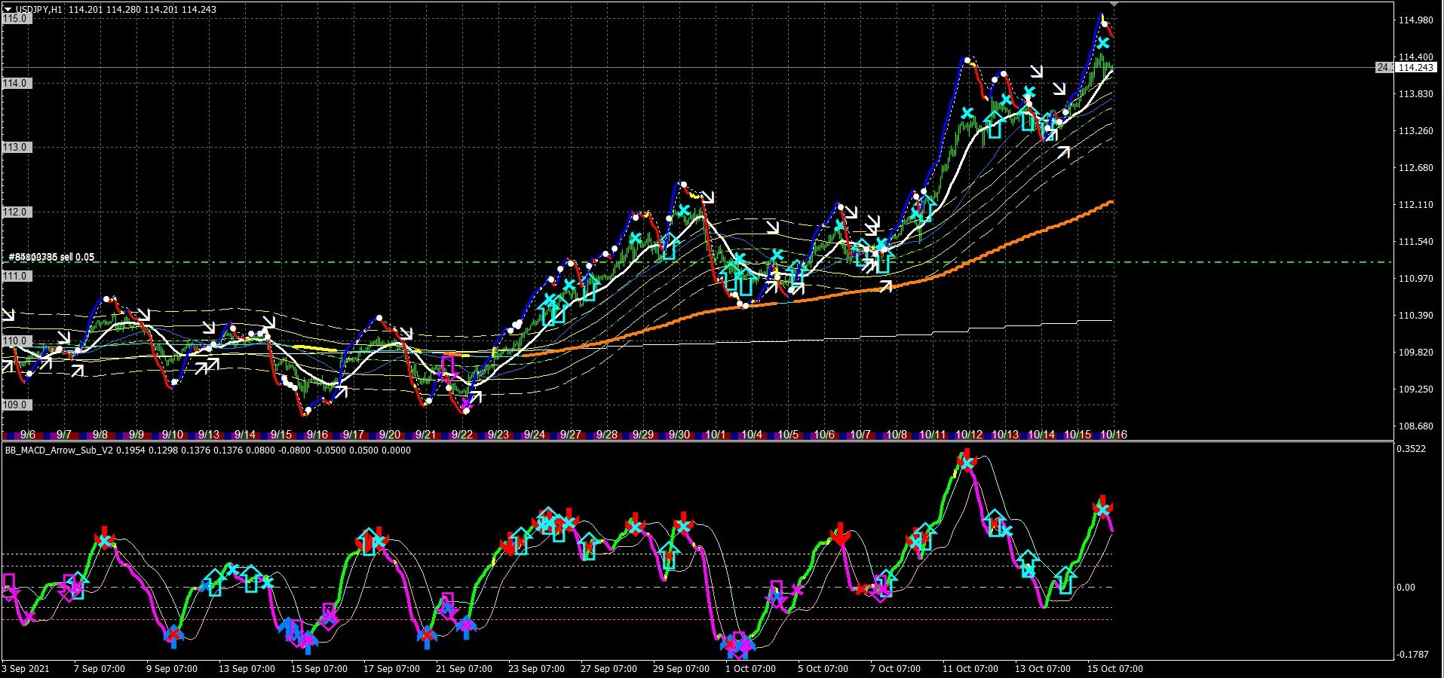The height and width of the screenshot is (678, 1444).
Task: Click the 11 Oct 07:00 time axis label
Action: [x=970, y=669]
